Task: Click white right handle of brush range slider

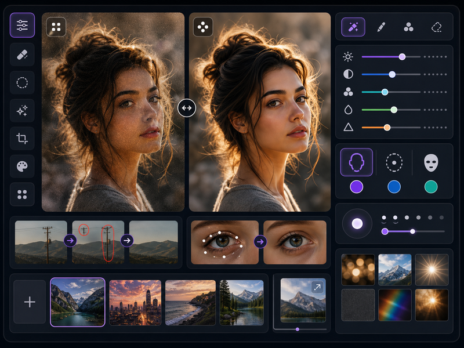Action: [x=412, y=231]
